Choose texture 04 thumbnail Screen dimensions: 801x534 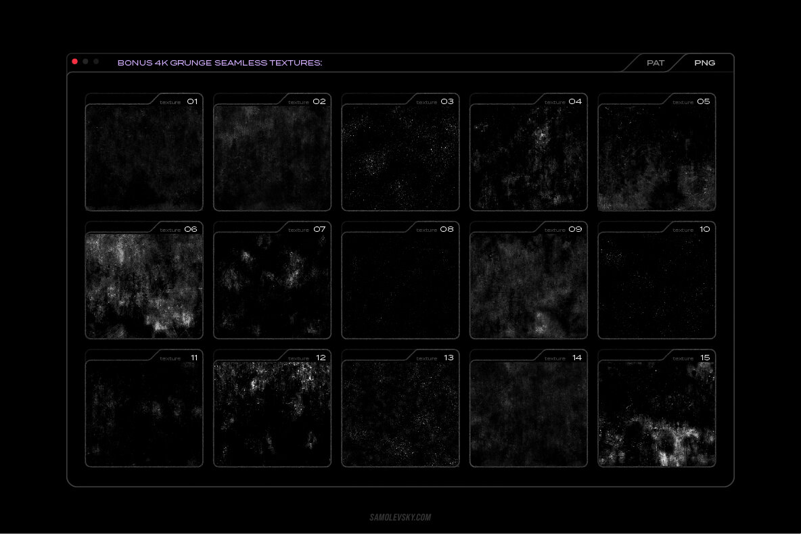point(528,157)
